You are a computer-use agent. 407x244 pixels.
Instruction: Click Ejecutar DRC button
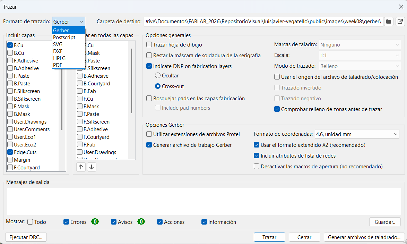coord(26,237)
